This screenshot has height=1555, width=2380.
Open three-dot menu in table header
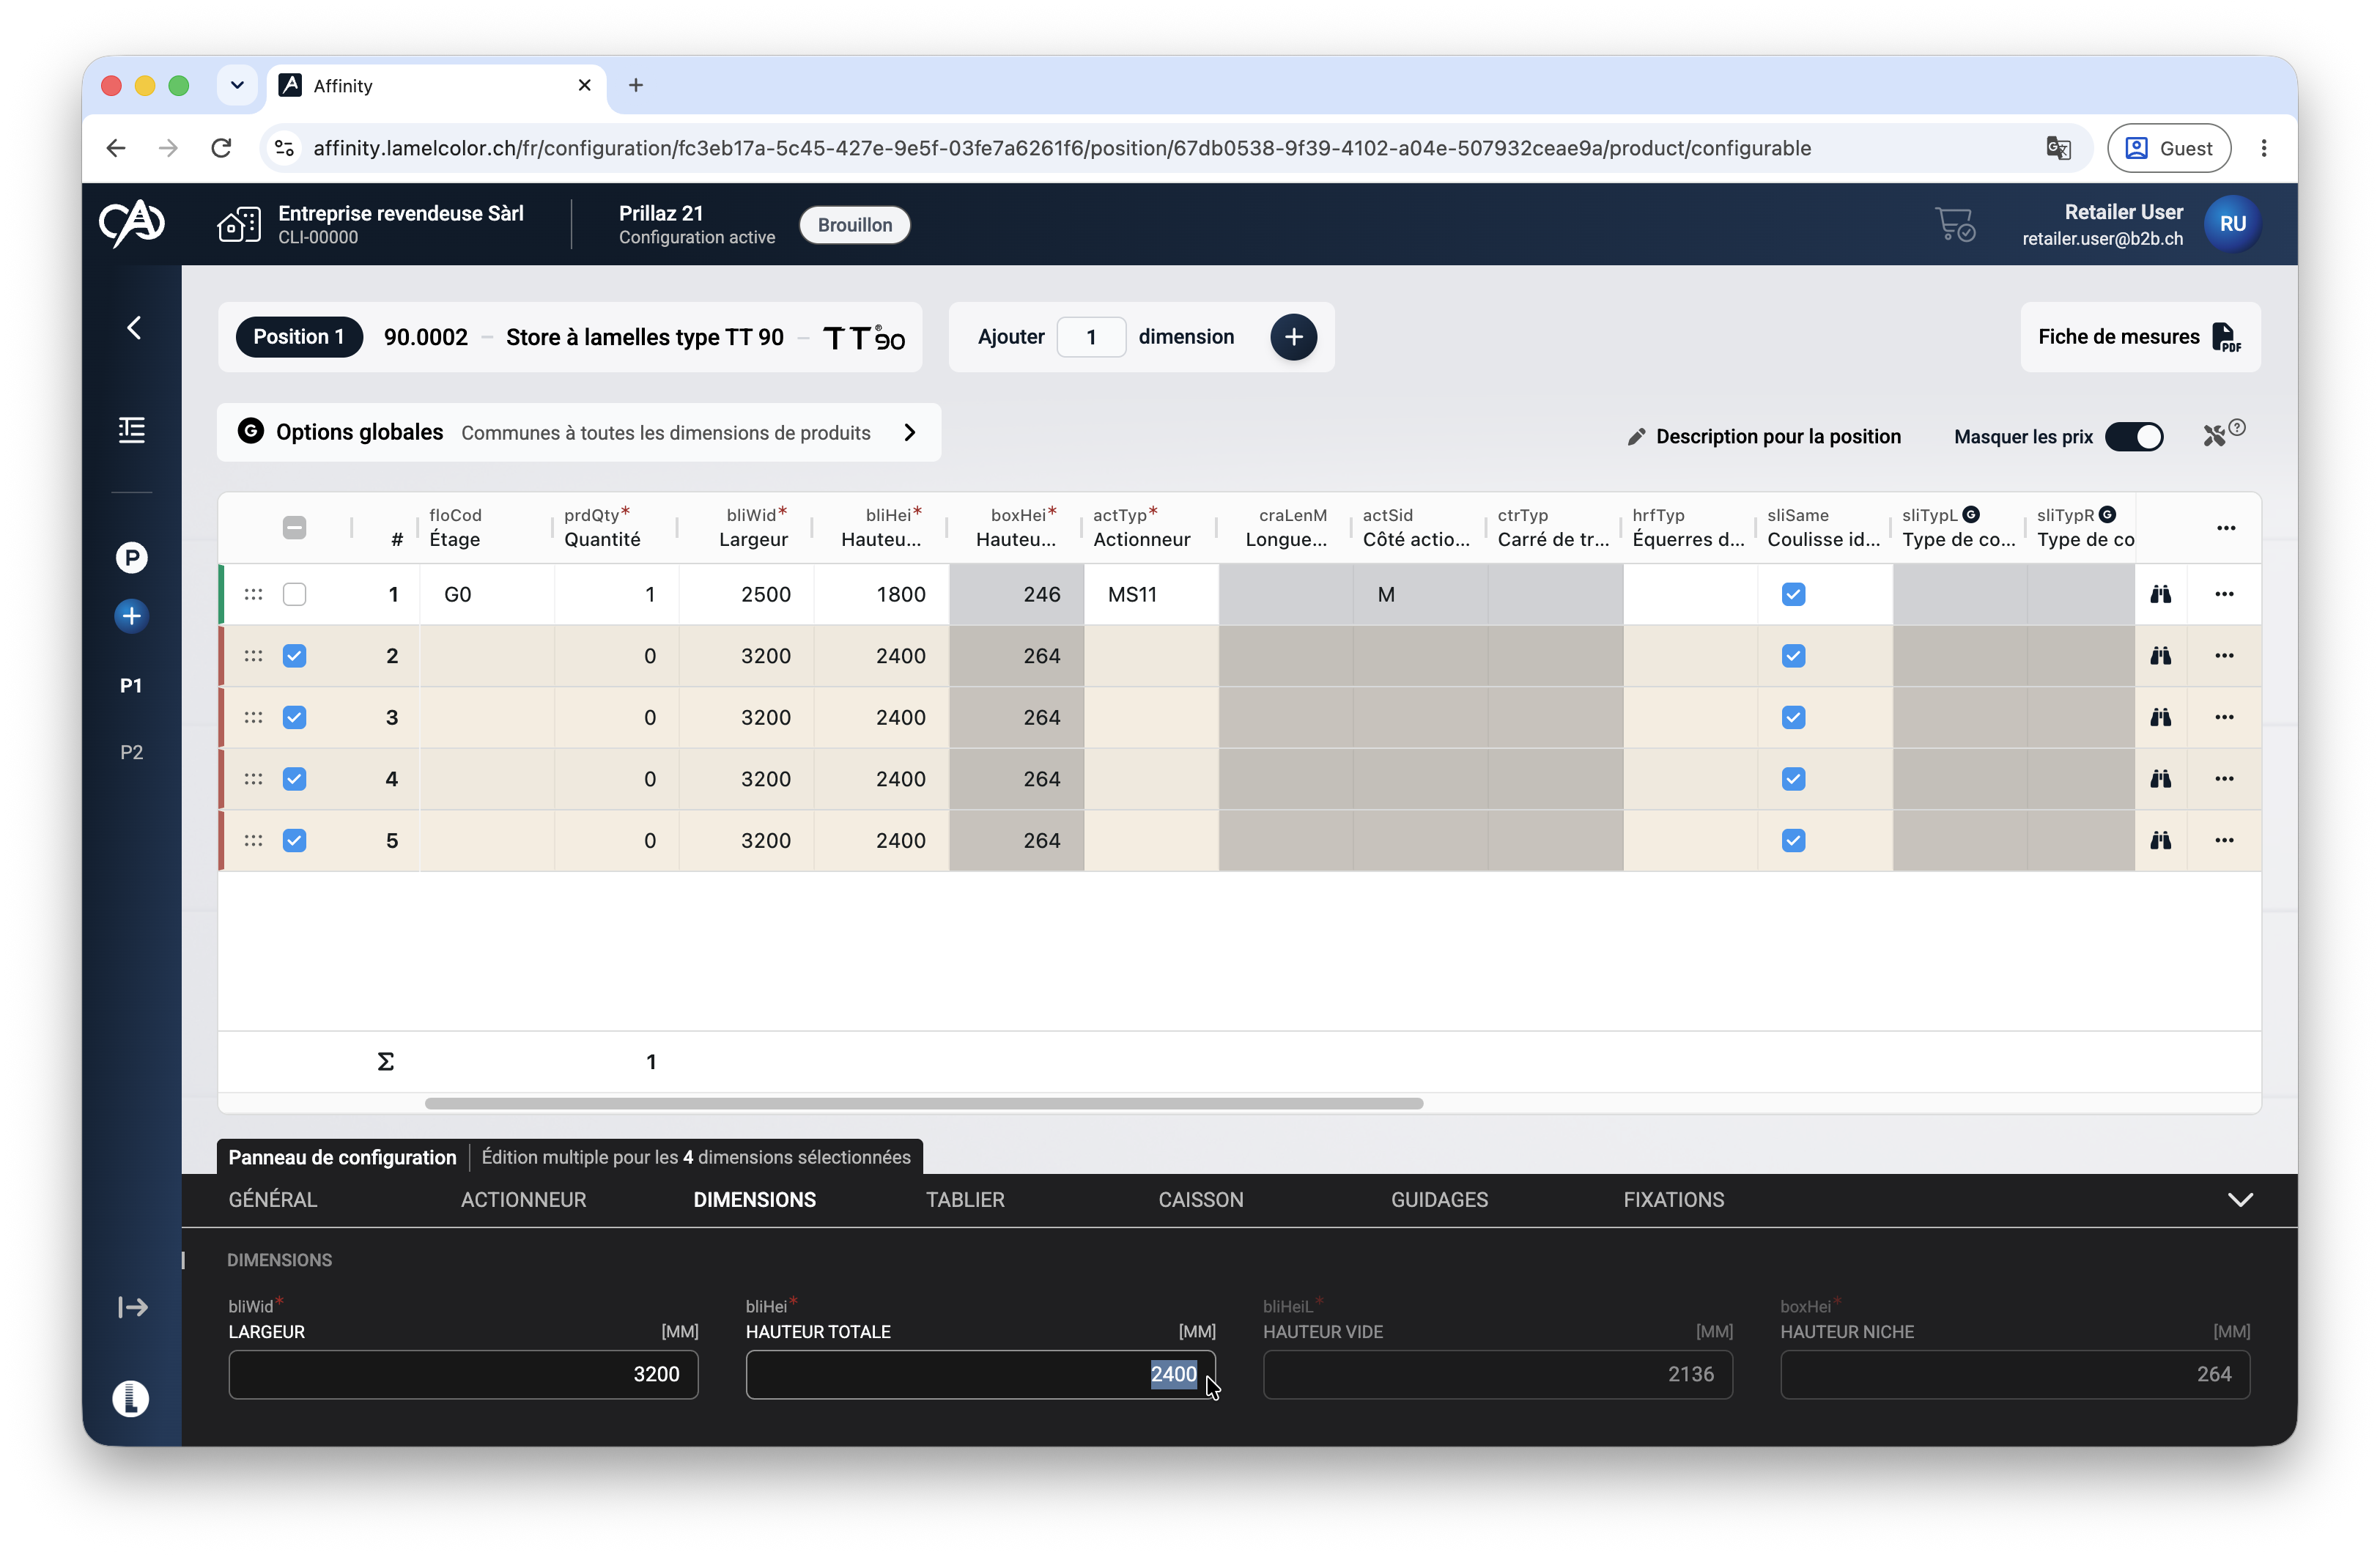point(2226,528)
